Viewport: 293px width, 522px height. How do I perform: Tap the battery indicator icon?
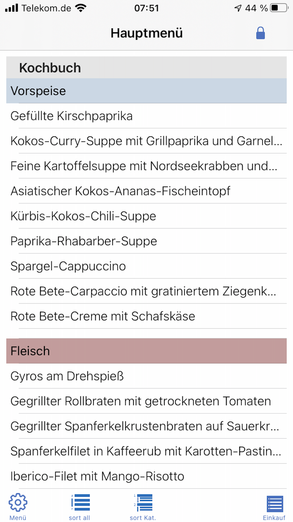[279, 8]
